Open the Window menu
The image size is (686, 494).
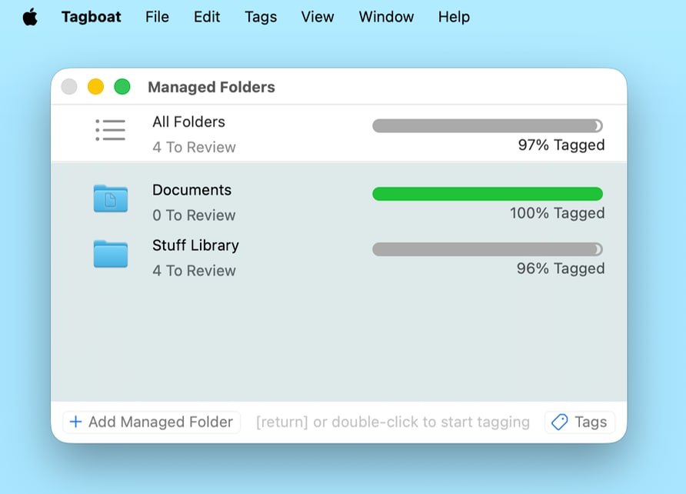pos(385,17)
